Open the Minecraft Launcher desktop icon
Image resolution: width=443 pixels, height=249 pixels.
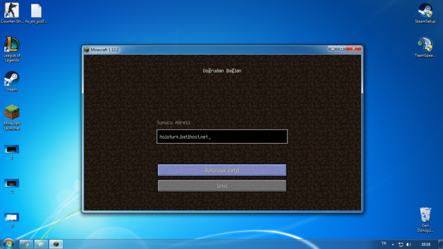[12, 117]
